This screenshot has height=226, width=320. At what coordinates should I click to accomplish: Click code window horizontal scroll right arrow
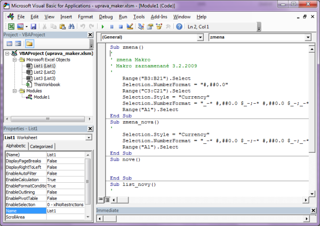306,200
